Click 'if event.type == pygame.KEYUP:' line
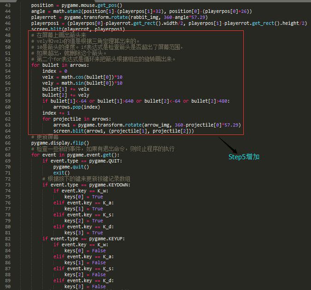The height and width of the screenshot is (290, 311). 84,238
